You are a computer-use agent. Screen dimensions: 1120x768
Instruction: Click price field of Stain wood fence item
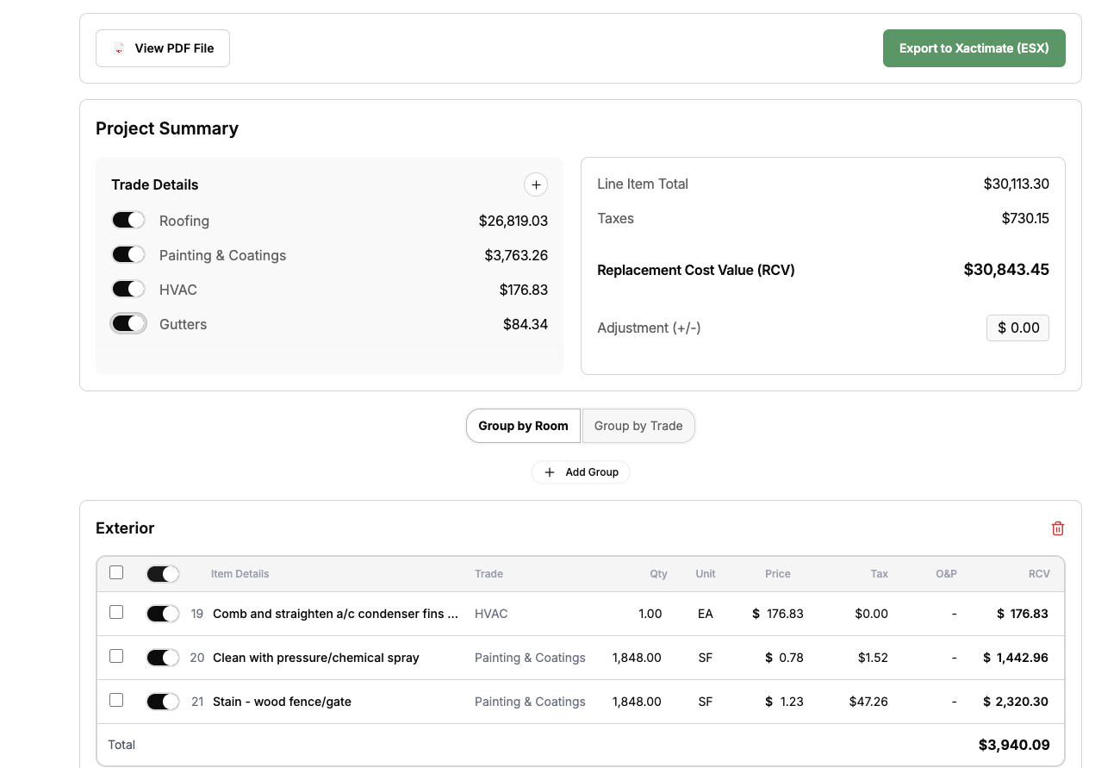click(x=784, y=702)
